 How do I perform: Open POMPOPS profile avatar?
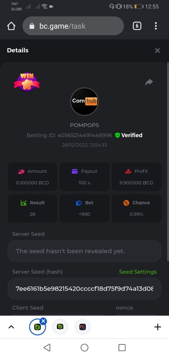[84, 101]
